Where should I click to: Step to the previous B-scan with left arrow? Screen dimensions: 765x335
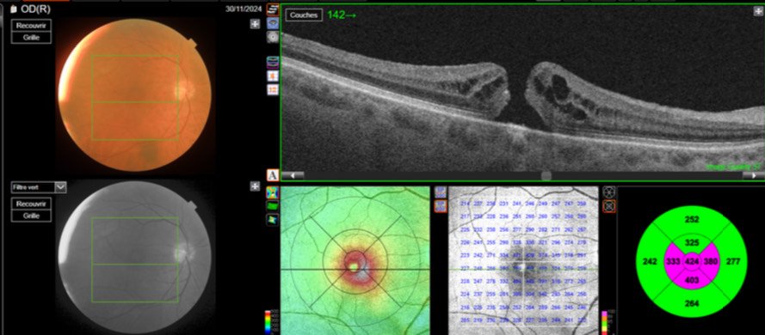pos(293,175)
